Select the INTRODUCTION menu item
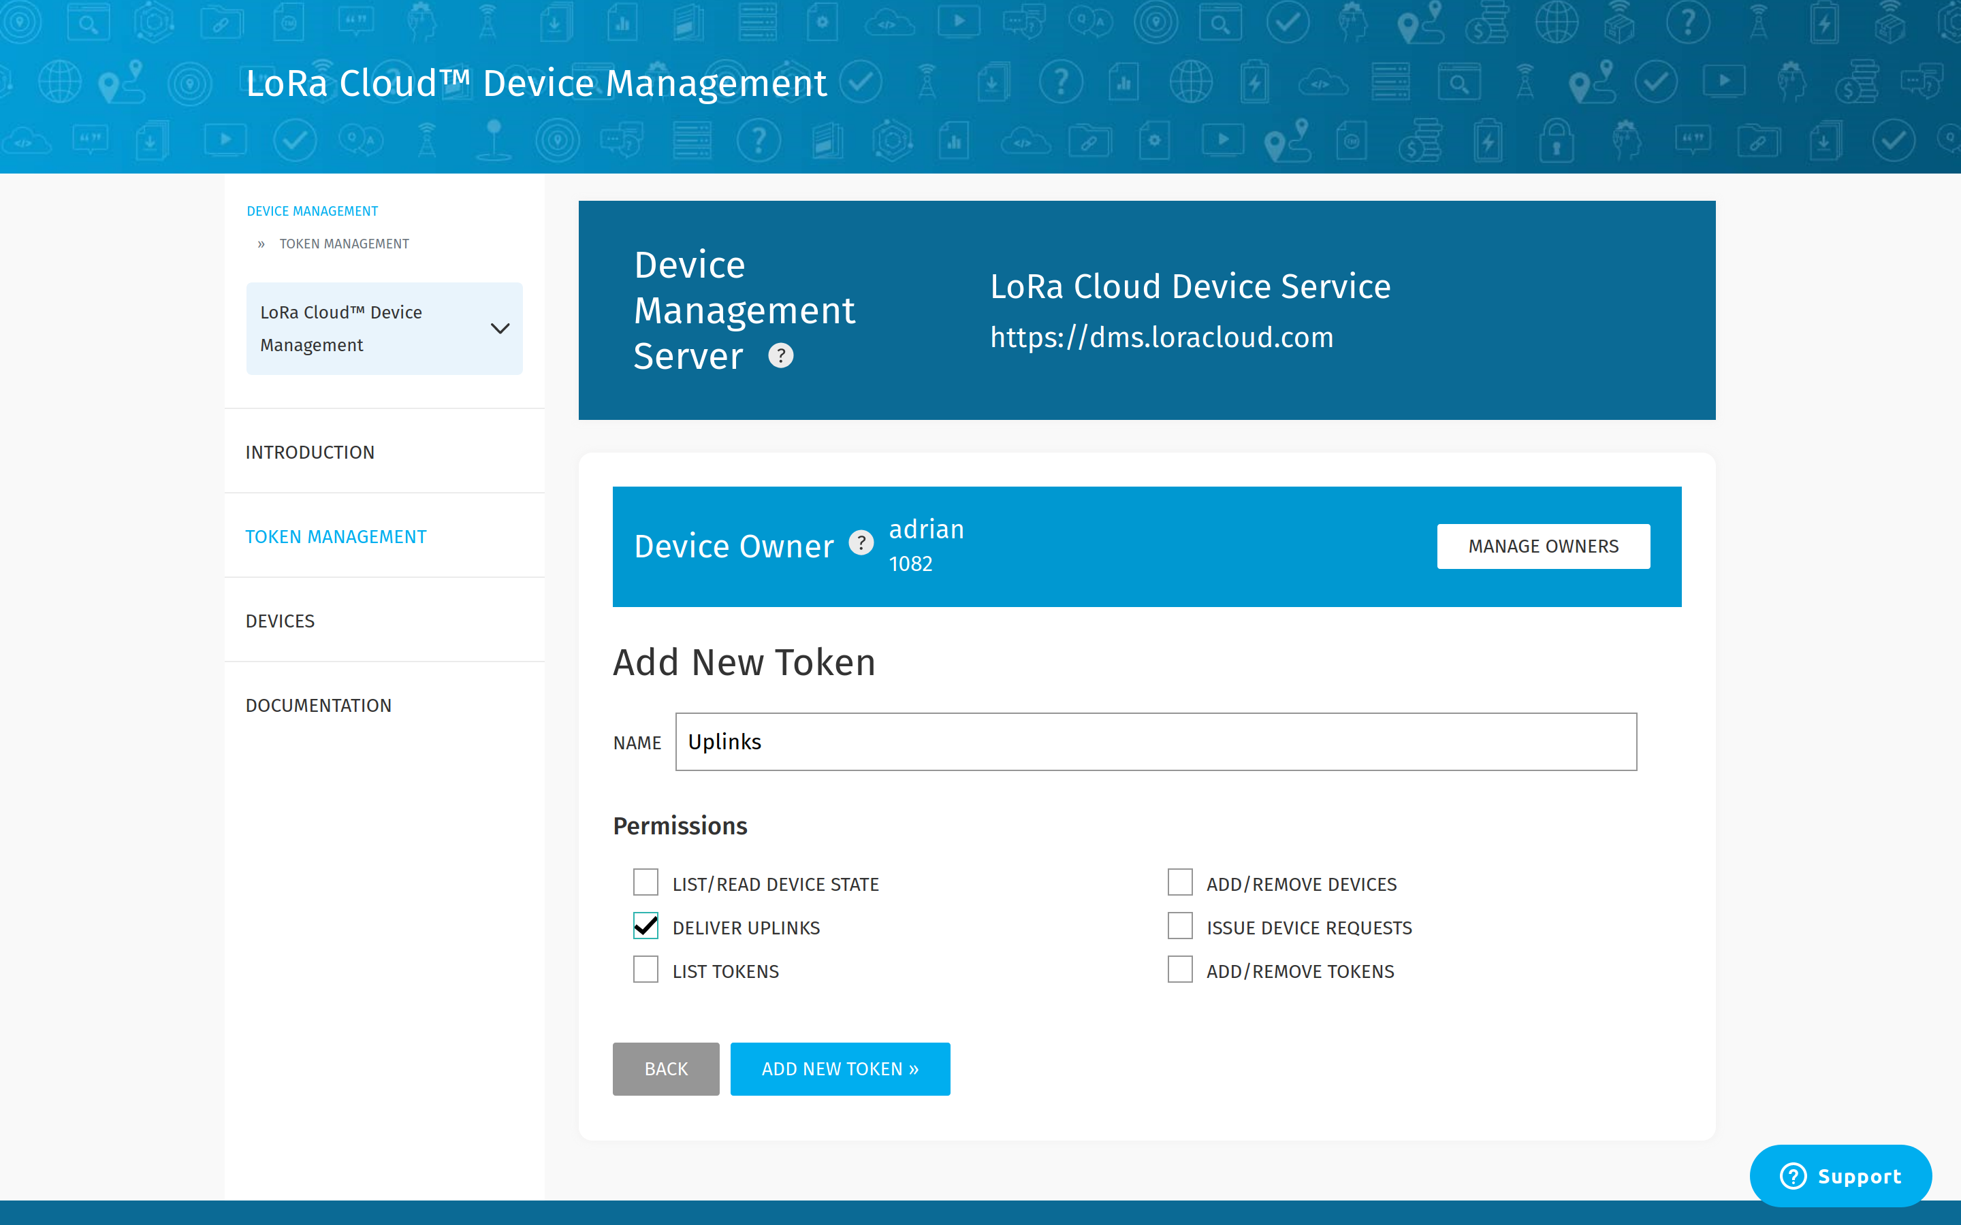 [x=309, y=451]
